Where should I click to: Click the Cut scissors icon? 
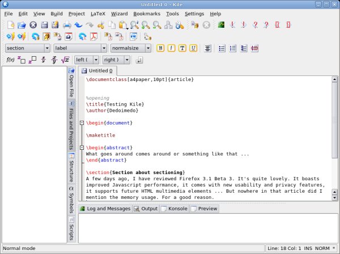(x=101, y=25)
